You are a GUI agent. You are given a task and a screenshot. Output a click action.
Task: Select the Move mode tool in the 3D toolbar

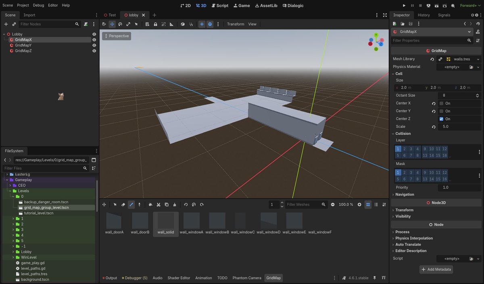point(112,24)
